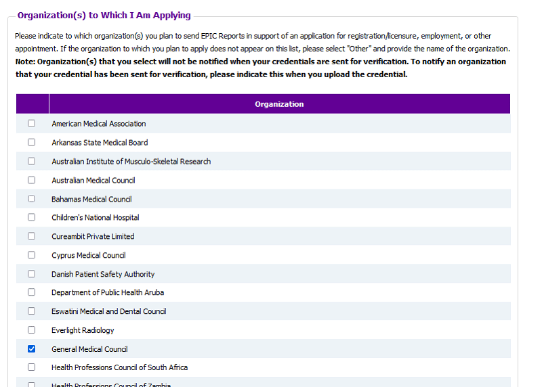Click the Everlight Radiology label
542x387 pixels.
(x=83, y=330)
